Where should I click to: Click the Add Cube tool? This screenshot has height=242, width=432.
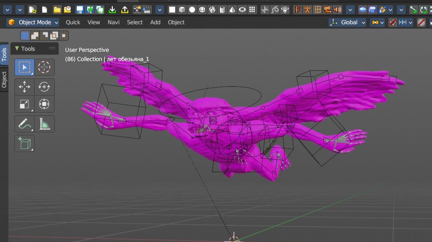24,143
